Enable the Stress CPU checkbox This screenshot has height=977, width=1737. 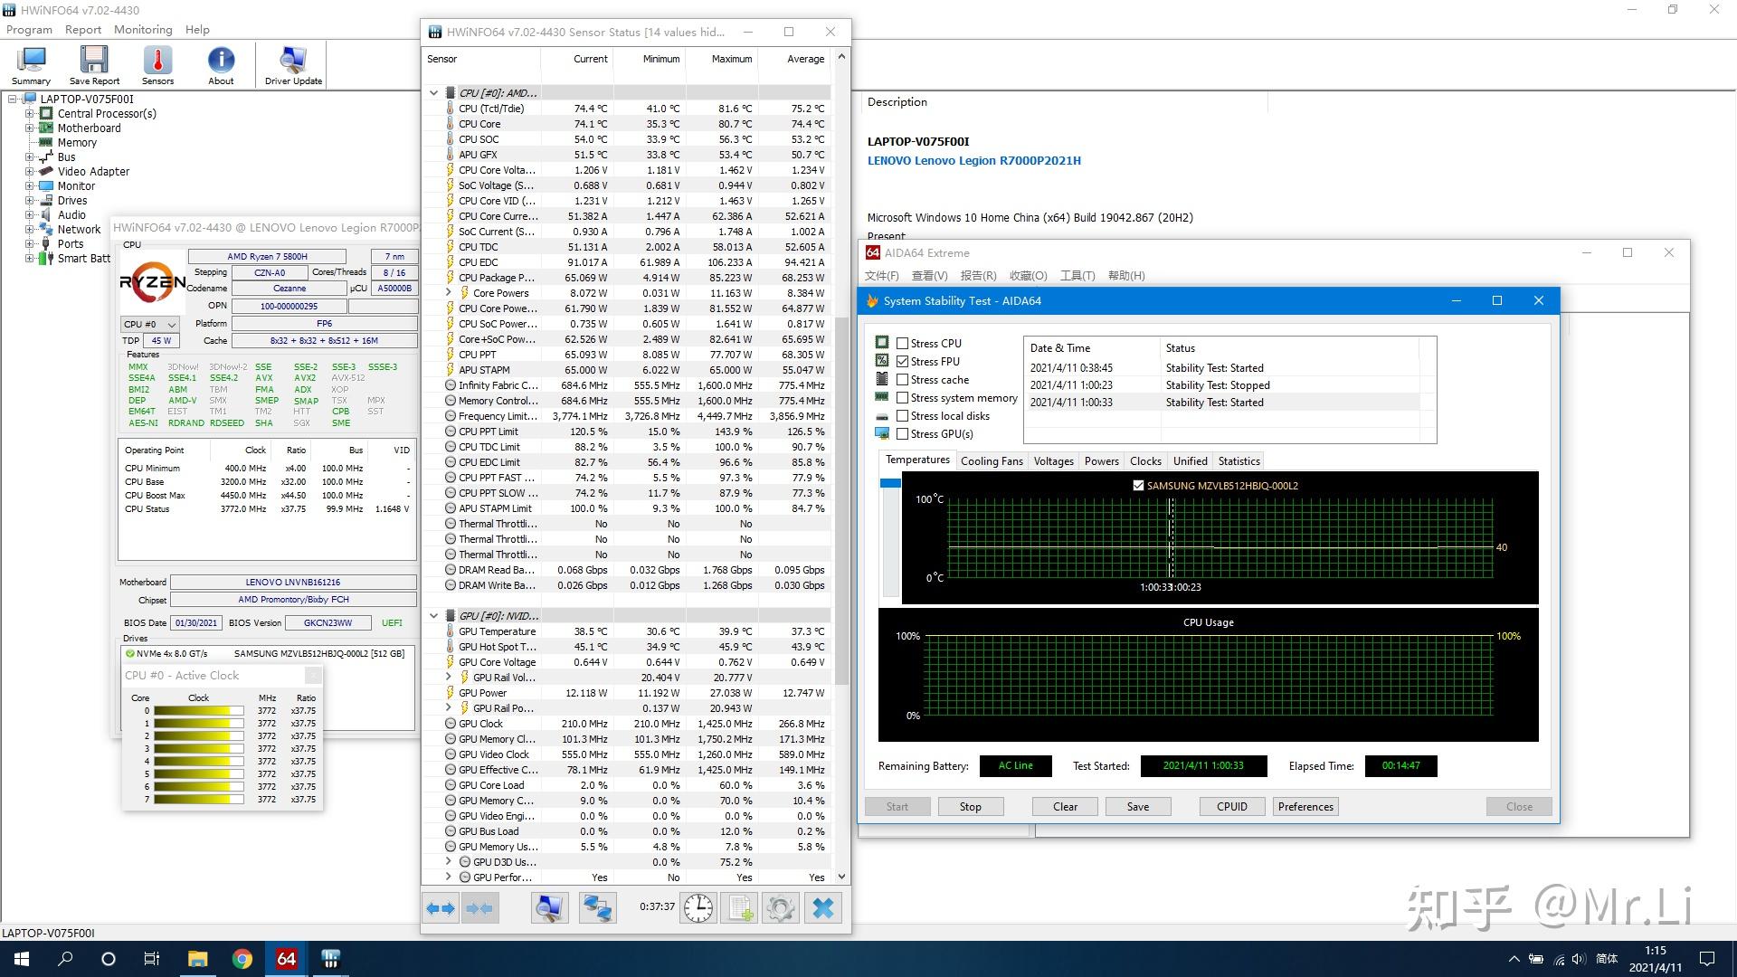(902, 344)
